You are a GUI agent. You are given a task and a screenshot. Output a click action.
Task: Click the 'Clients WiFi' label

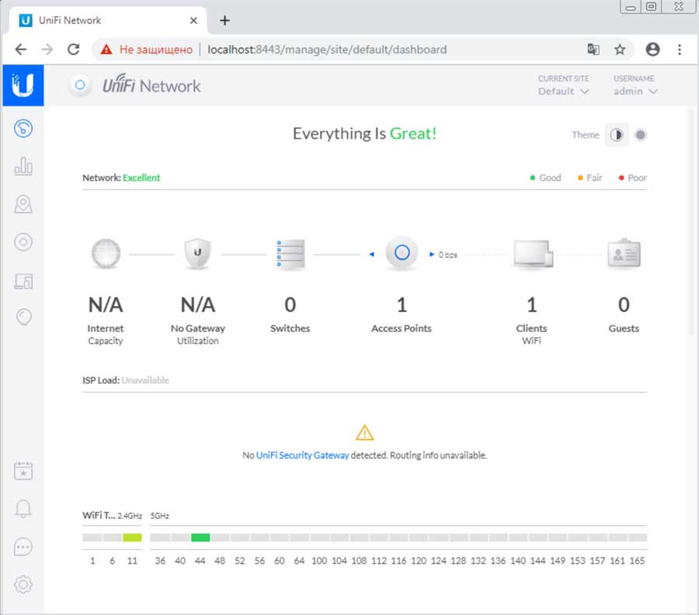(531, 335)
